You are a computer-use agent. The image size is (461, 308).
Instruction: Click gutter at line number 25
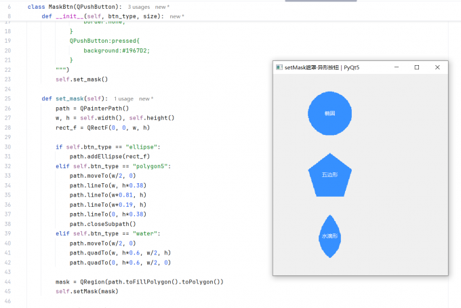pyautogui.click(x=8, y=98)
